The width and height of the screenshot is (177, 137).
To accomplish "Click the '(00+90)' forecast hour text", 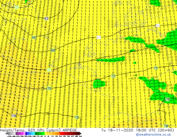I will tap(166, 130).
